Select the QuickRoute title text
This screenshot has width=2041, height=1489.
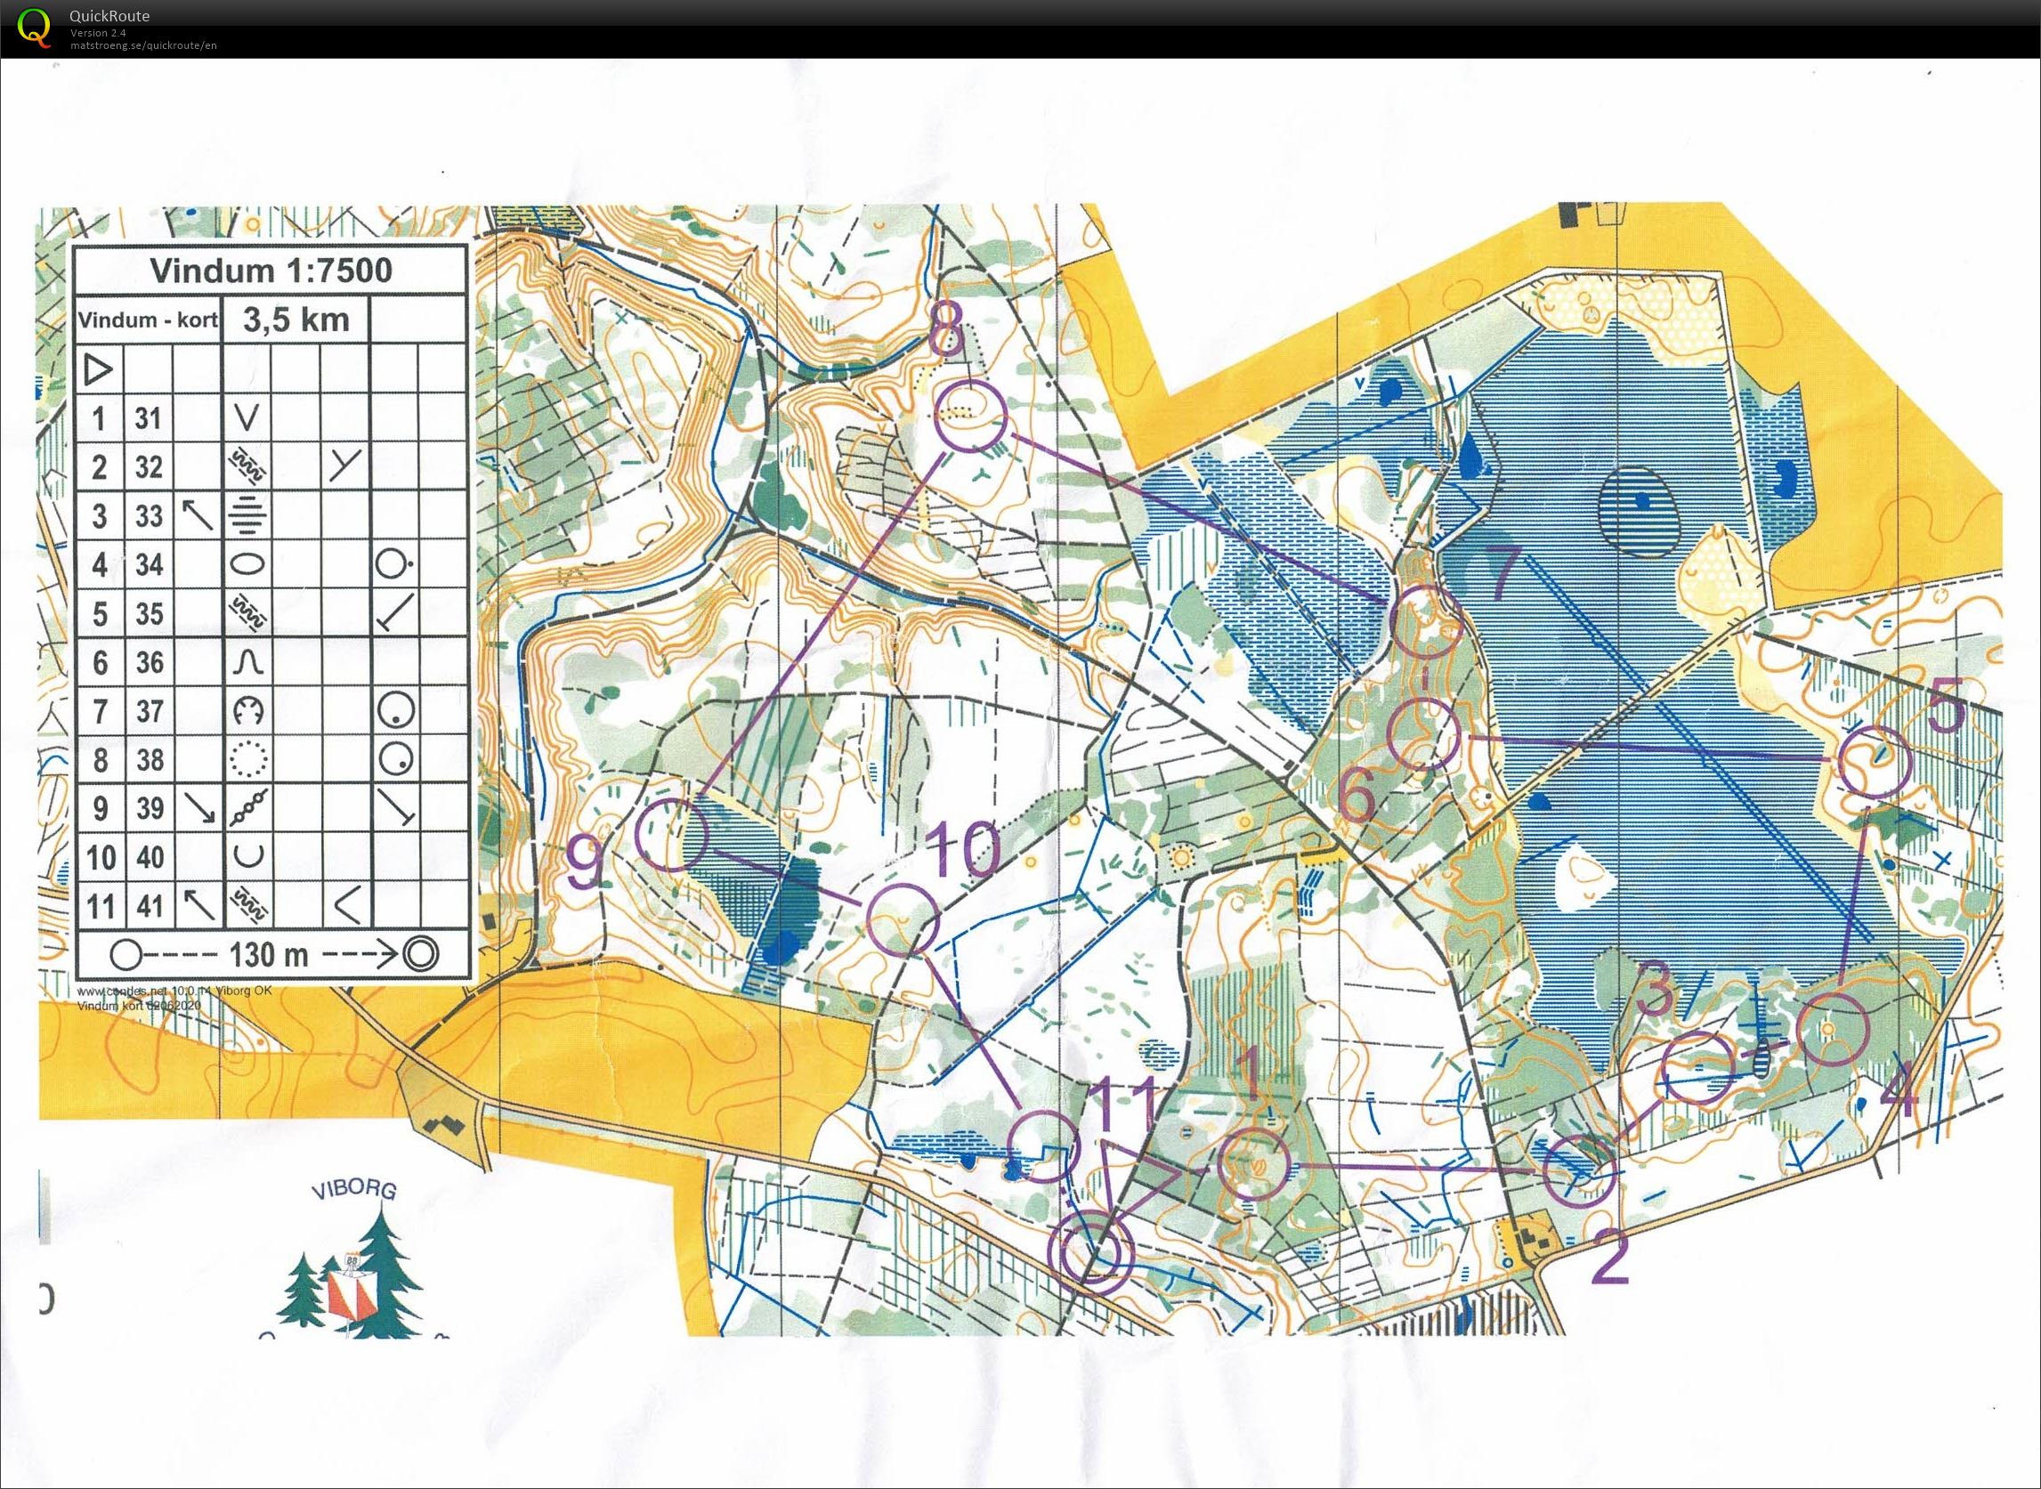click(110, 15)
